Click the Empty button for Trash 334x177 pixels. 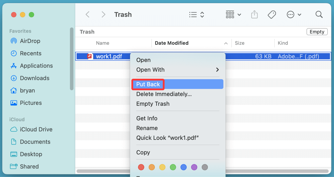tap(317, 32)
